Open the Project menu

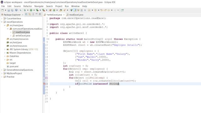[59, 6]
